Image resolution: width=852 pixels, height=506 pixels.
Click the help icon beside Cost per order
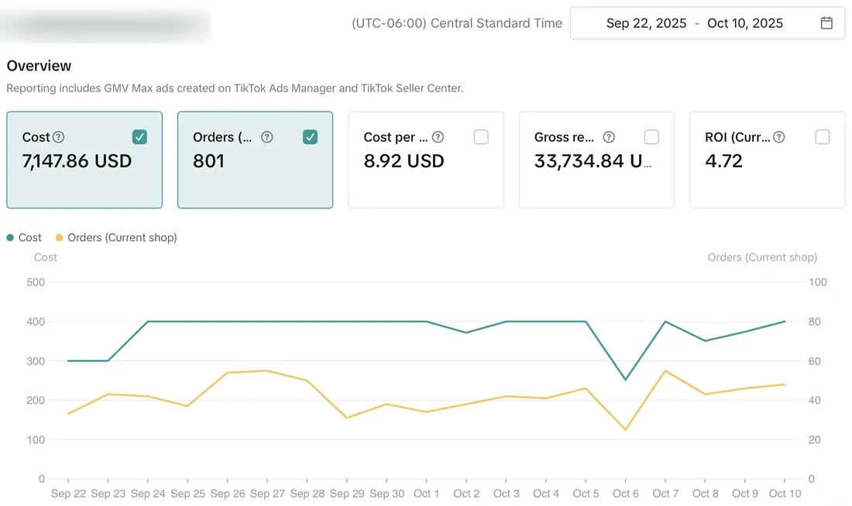(x=438, y=137)
